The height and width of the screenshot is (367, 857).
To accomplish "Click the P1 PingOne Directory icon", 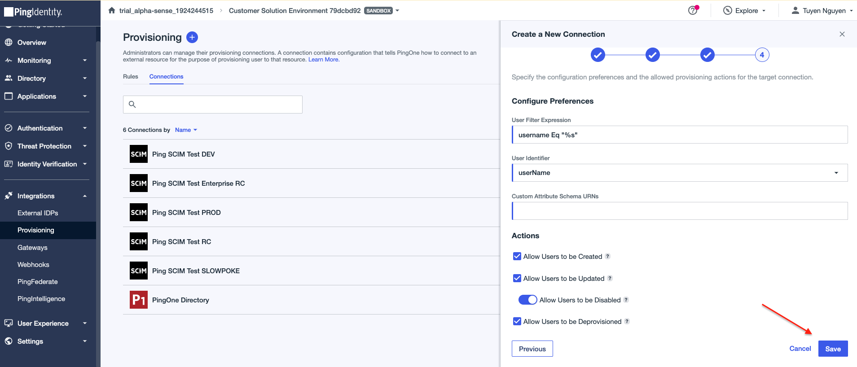I will point(139,300).
